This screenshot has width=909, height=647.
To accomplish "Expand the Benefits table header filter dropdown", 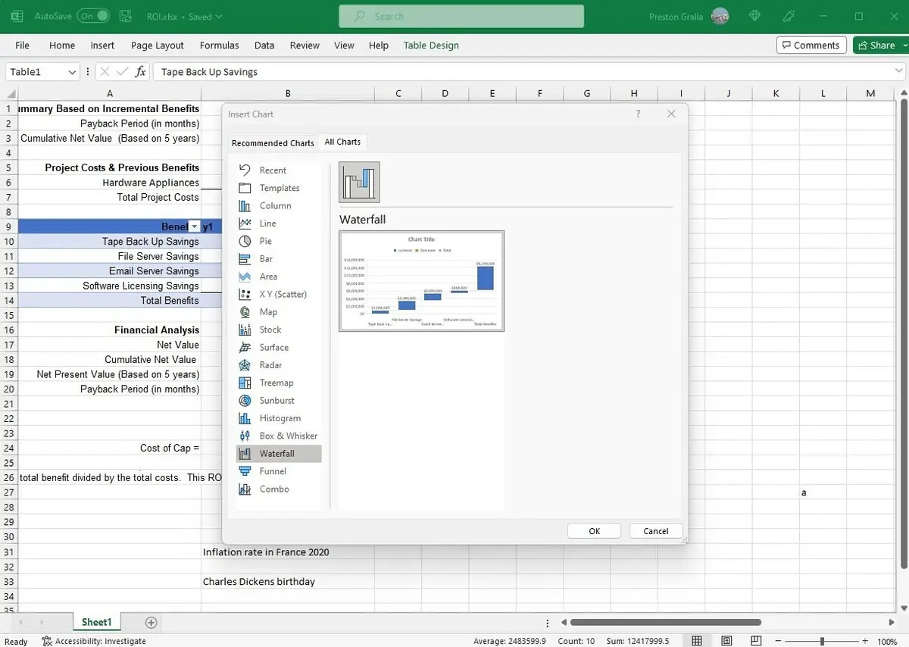I will coord(194,227).
